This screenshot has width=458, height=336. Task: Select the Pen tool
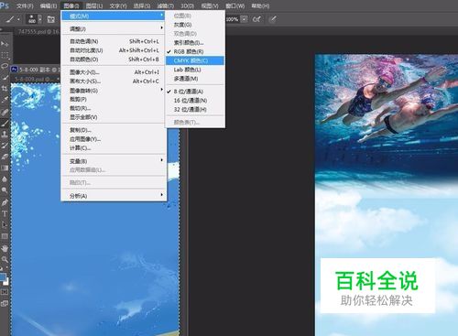click(5, 202)
